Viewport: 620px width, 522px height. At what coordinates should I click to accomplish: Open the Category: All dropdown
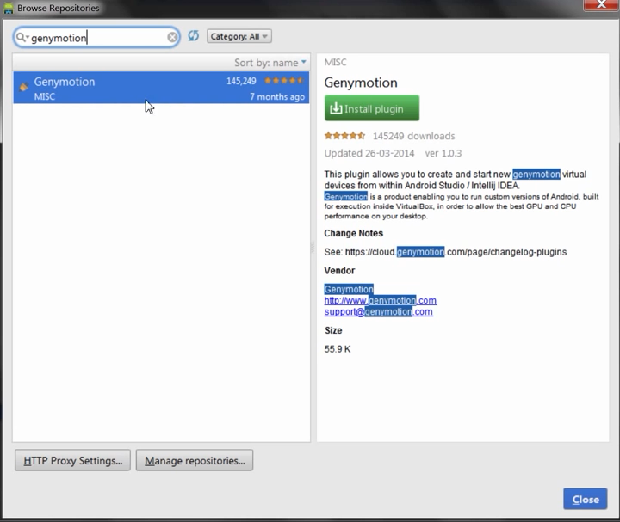coord(239,36)
